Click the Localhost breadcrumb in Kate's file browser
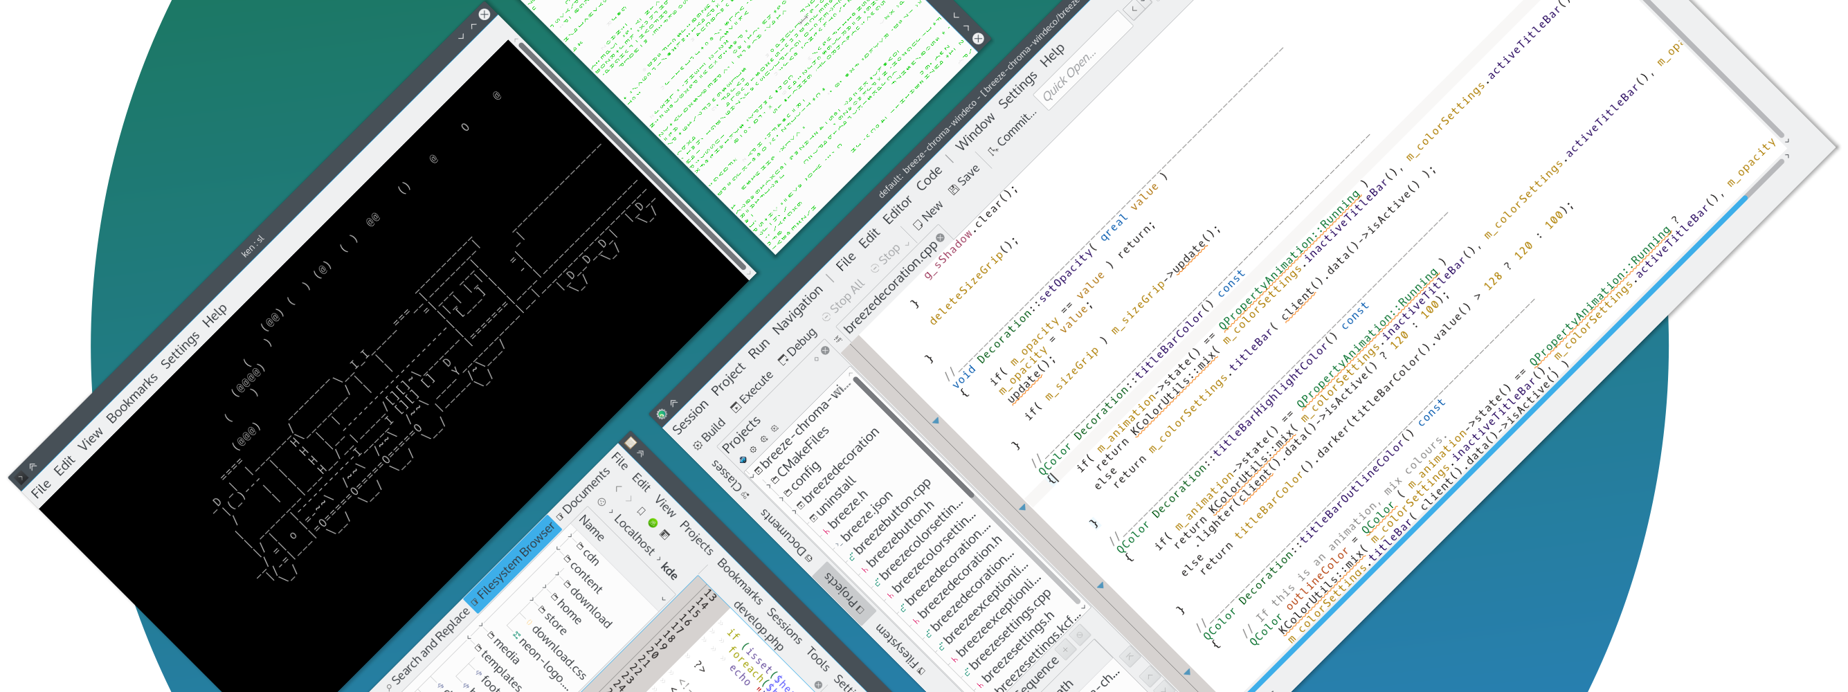 click(634, 534)
